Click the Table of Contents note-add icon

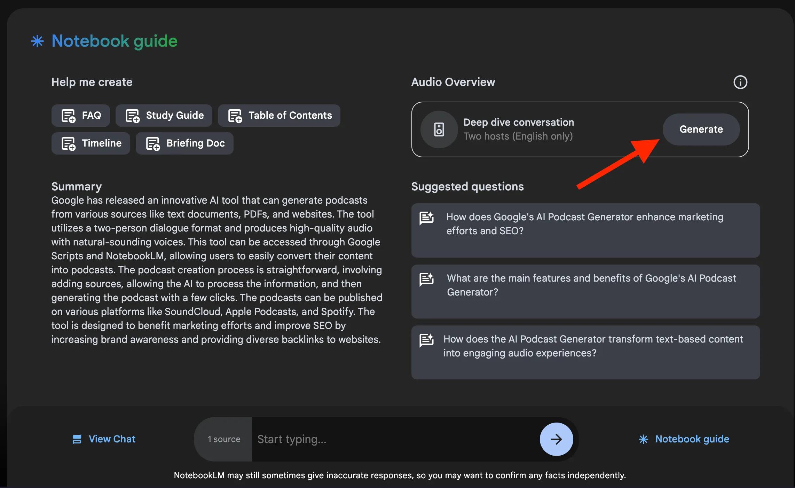(235, 116)
